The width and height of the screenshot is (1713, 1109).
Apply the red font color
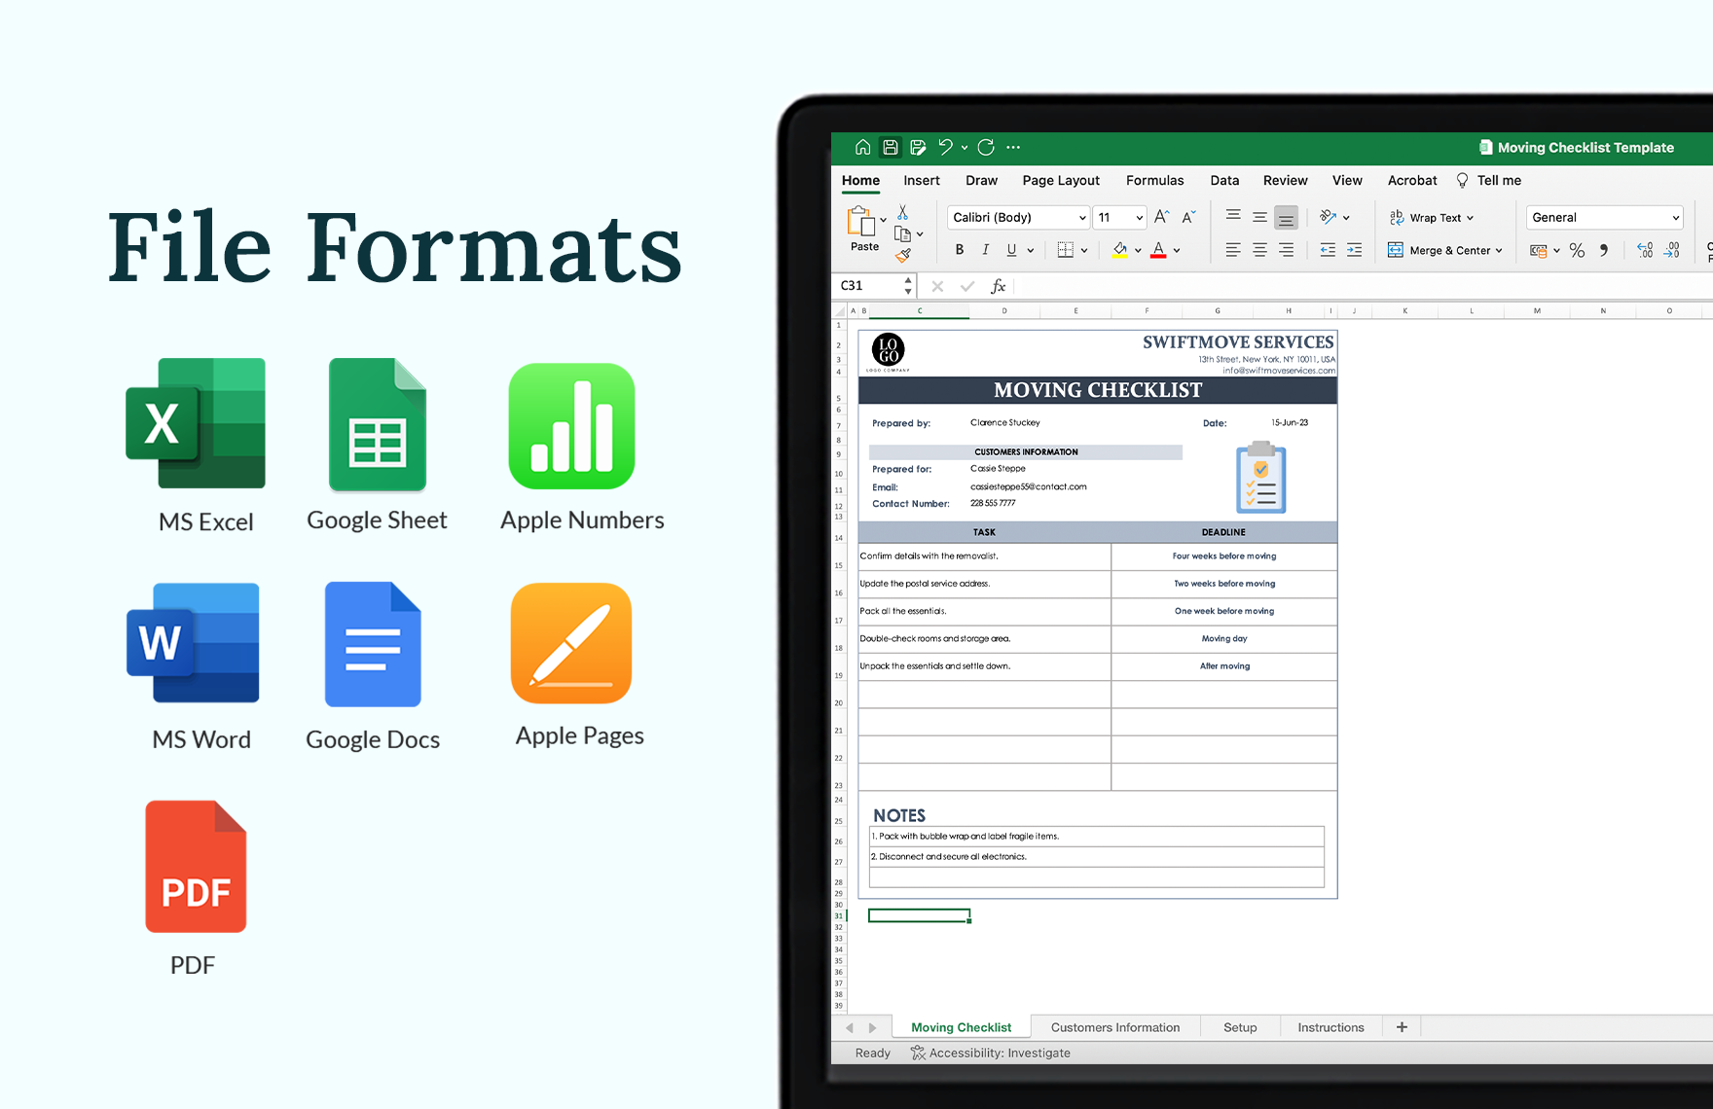(1158, 250)
